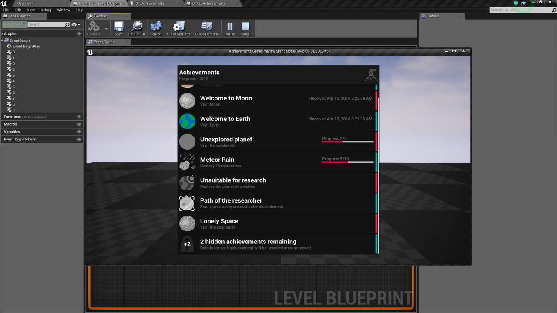The height and width of the screenshot is (313, 557).
Task: Click the Unexplored planet gray circle icon
Action: pos(187,142)
